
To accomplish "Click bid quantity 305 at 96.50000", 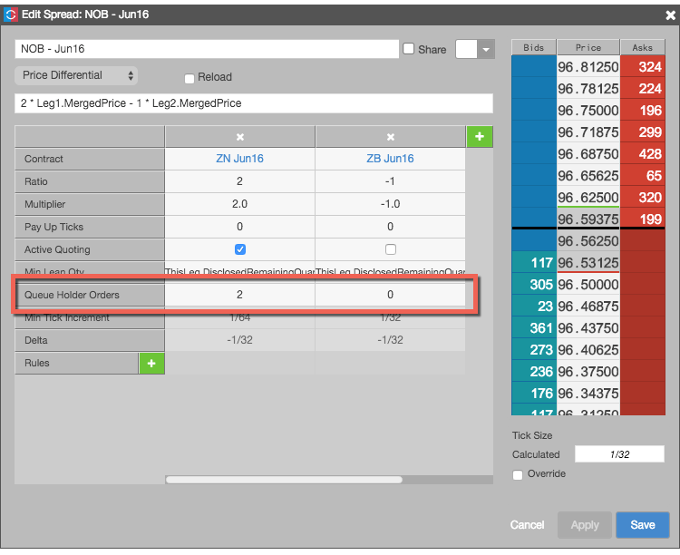I will tap(534, 284).
